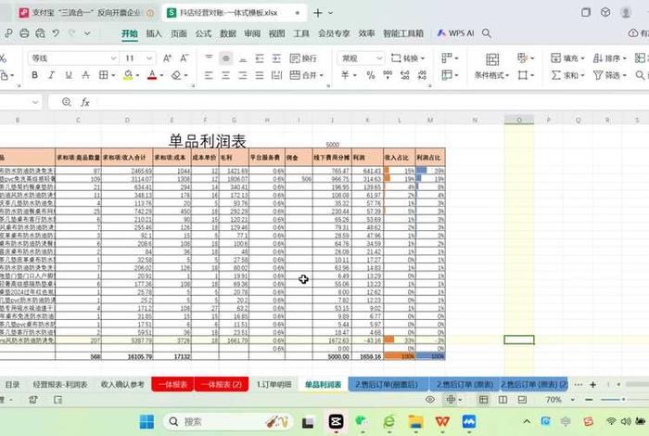Undo the last action

(56, 33)
